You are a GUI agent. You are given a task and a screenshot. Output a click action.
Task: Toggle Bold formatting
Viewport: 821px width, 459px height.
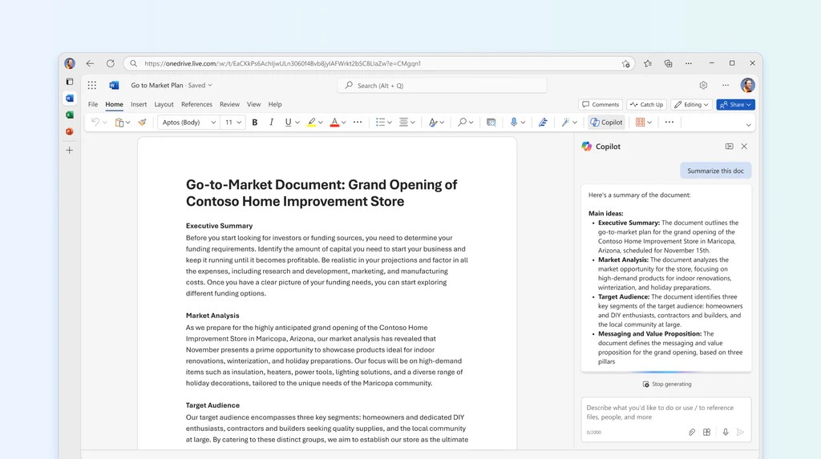(255, 122)
